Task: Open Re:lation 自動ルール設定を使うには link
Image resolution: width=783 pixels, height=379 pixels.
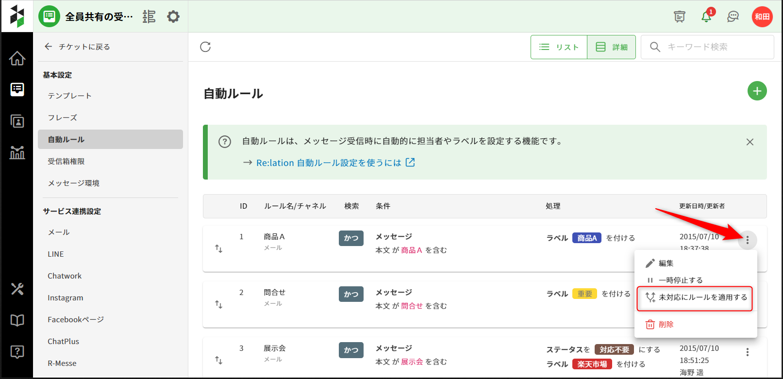Action: pos(329,163)
